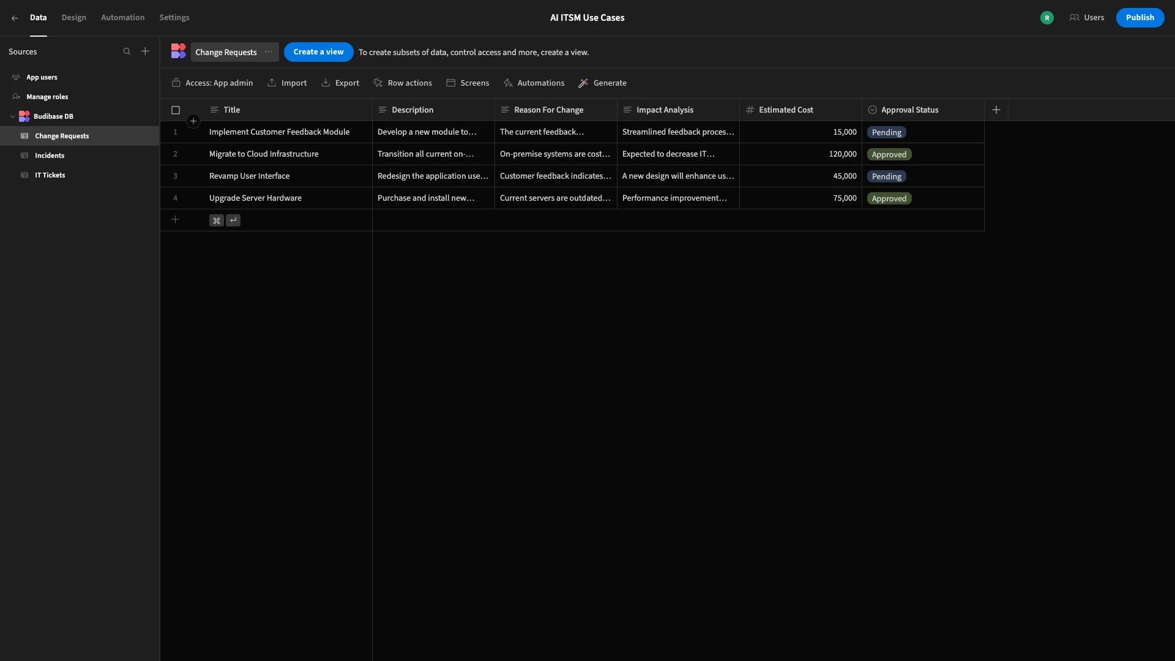
Task: Collapse the Budibase DB tree node
Action: 12,116
